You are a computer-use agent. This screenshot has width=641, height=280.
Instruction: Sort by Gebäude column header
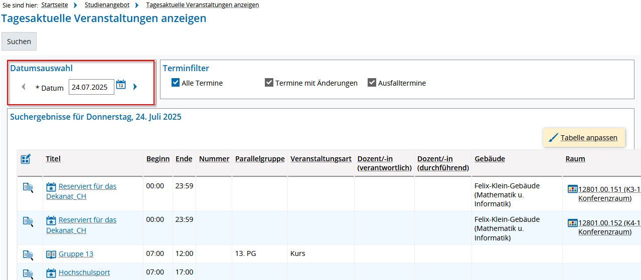[x=490, y=159]
